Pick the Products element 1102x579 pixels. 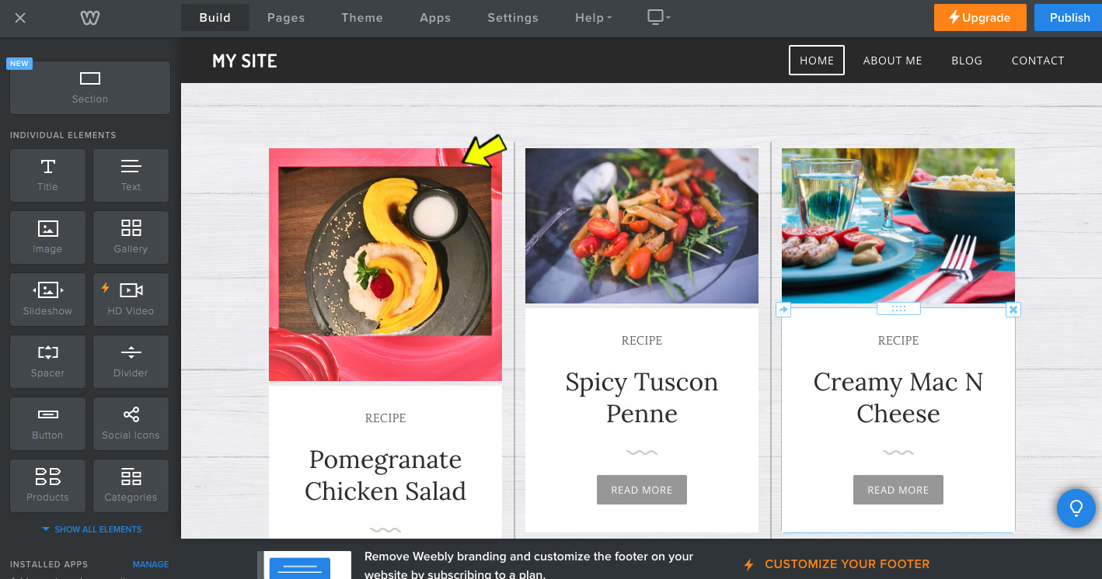[47, 486]
